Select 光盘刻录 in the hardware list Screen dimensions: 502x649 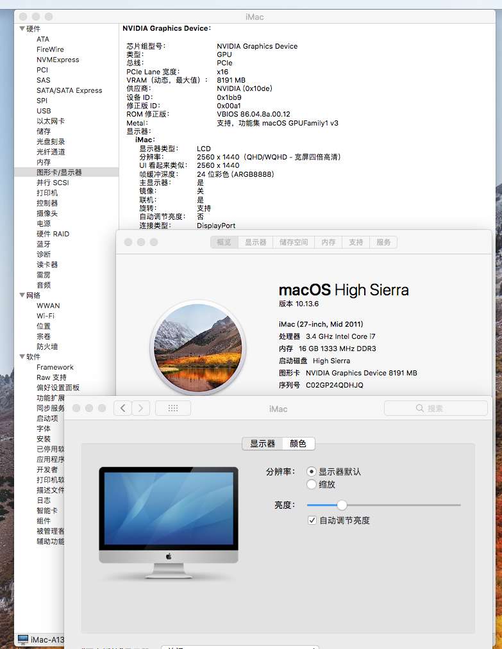pos(51,142)
